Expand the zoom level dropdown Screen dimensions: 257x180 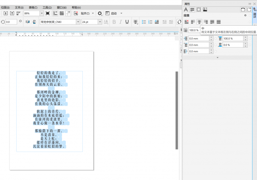[42, 13]
